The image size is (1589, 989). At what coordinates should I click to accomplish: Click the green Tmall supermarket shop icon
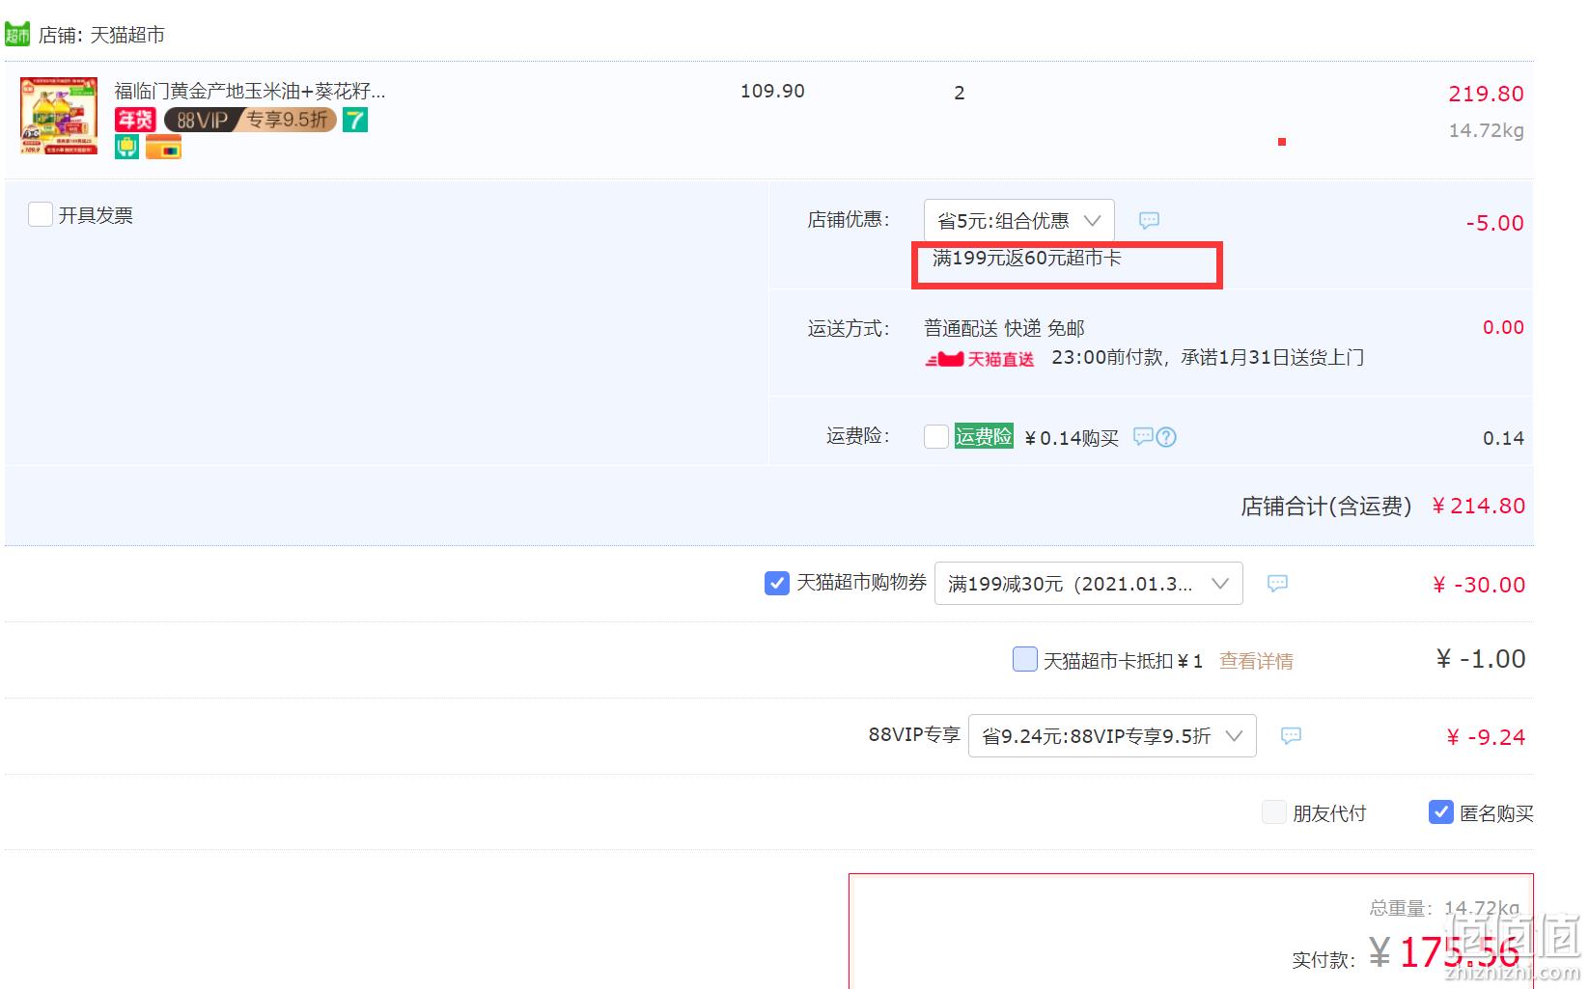point(17,35)
